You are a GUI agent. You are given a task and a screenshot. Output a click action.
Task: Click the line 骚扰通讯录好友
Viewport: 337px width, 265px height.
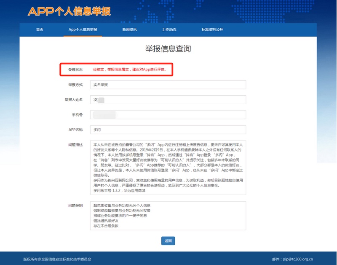click(x=106, y=221)
